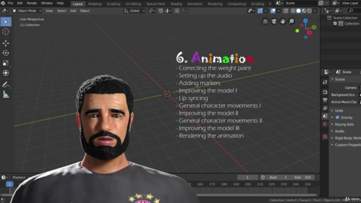The height and width of the screenshot is (203, 361).
Task: Click the blue Z axis gizmo ball
Action: tap(306, 21)
